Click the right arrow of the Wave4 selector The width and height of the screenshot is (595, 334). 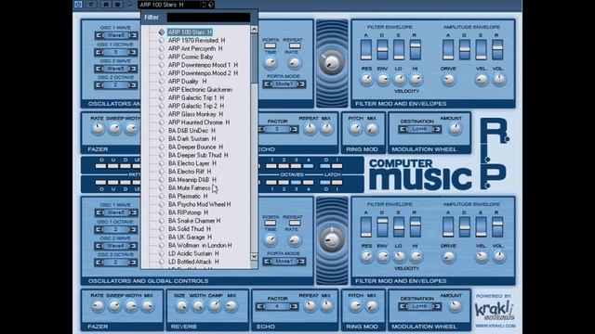click(133, 246)
